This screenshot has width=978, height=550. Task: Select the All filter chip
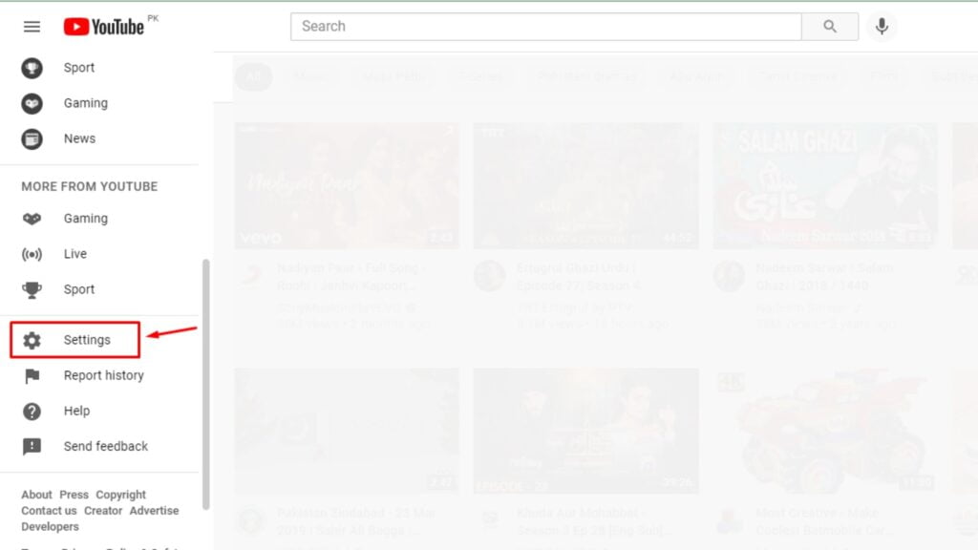click(x=253, y=76)
